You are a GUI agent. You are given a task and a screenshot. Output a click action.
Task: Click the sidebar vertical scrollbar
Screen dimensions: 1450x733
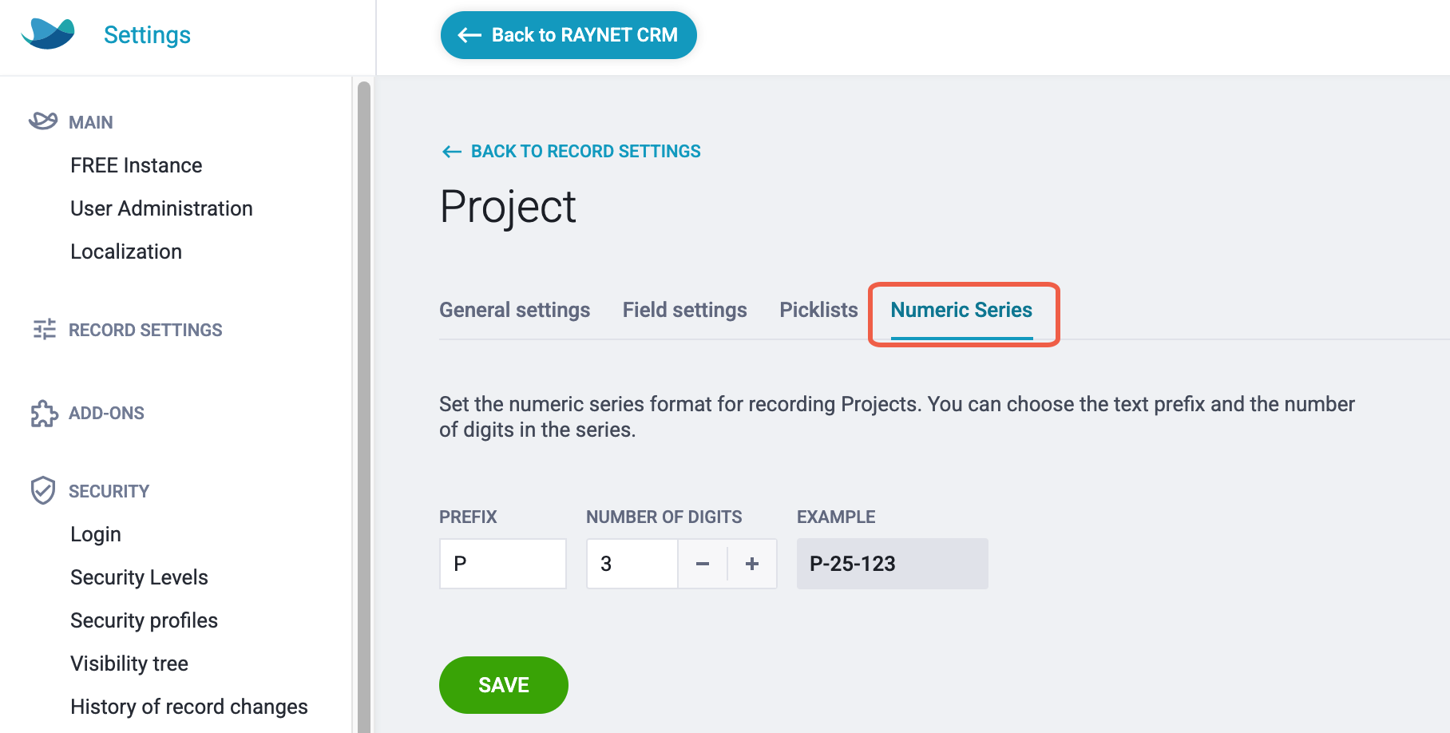[364, 406]
